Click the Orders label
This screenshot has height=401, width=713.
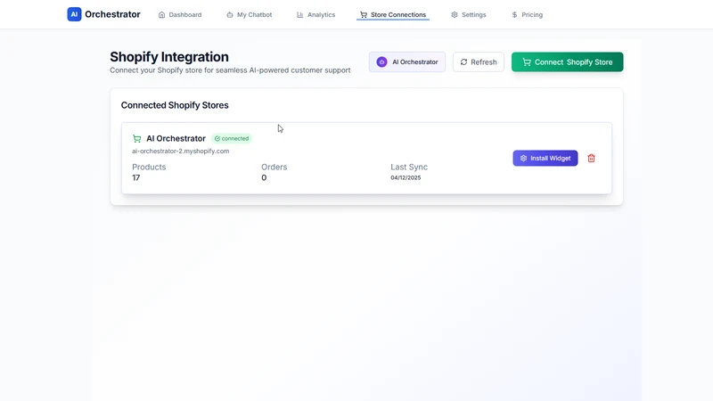(275, 167)
